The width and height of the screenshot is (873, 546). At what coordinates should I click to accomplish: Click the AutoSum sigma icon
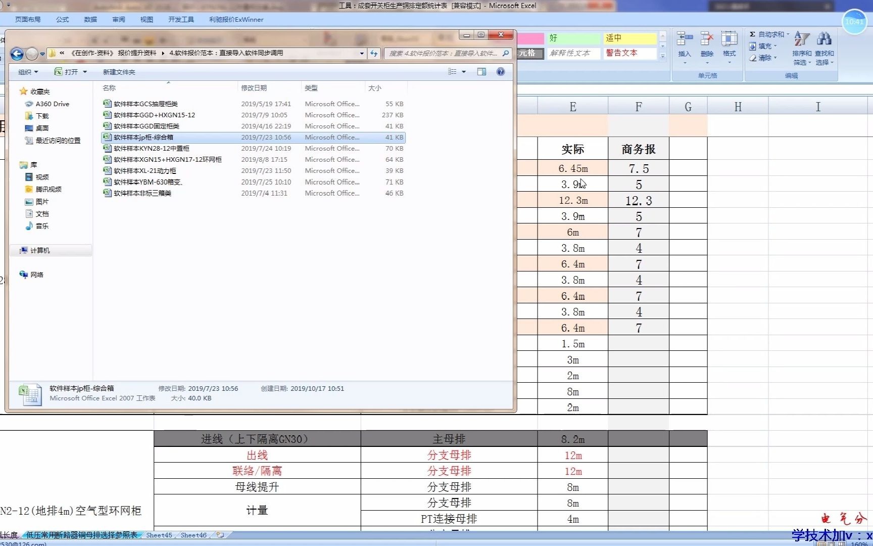tap(752, 34)
